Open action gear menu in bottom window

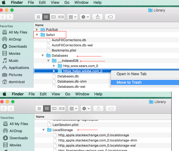click(86, 108)
